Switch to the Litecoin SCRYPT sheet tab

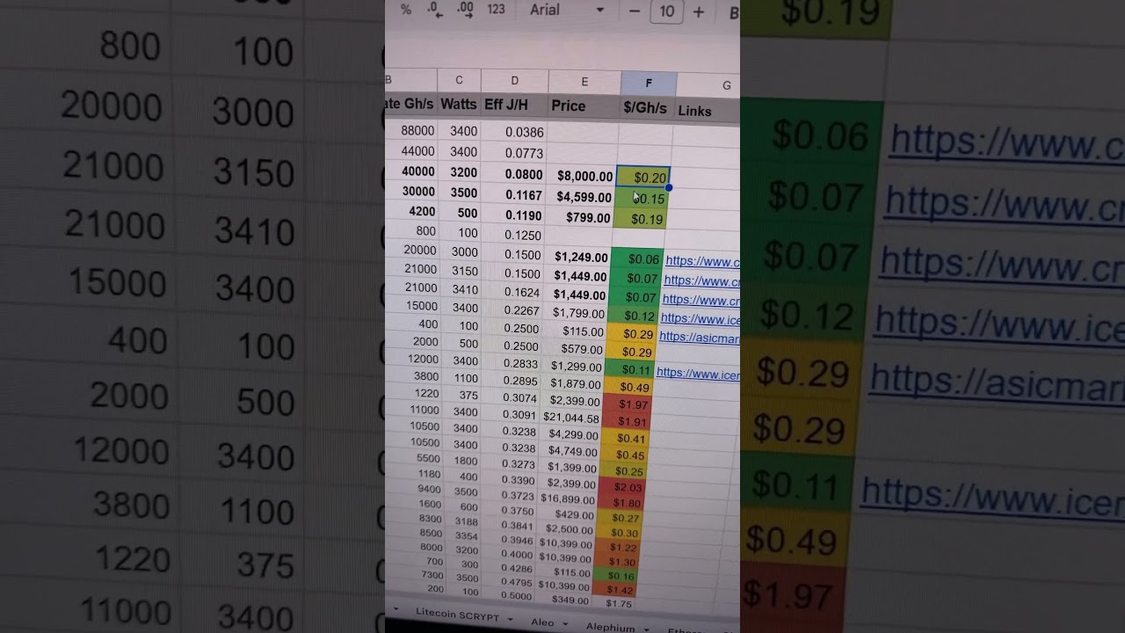click(456, 615)
